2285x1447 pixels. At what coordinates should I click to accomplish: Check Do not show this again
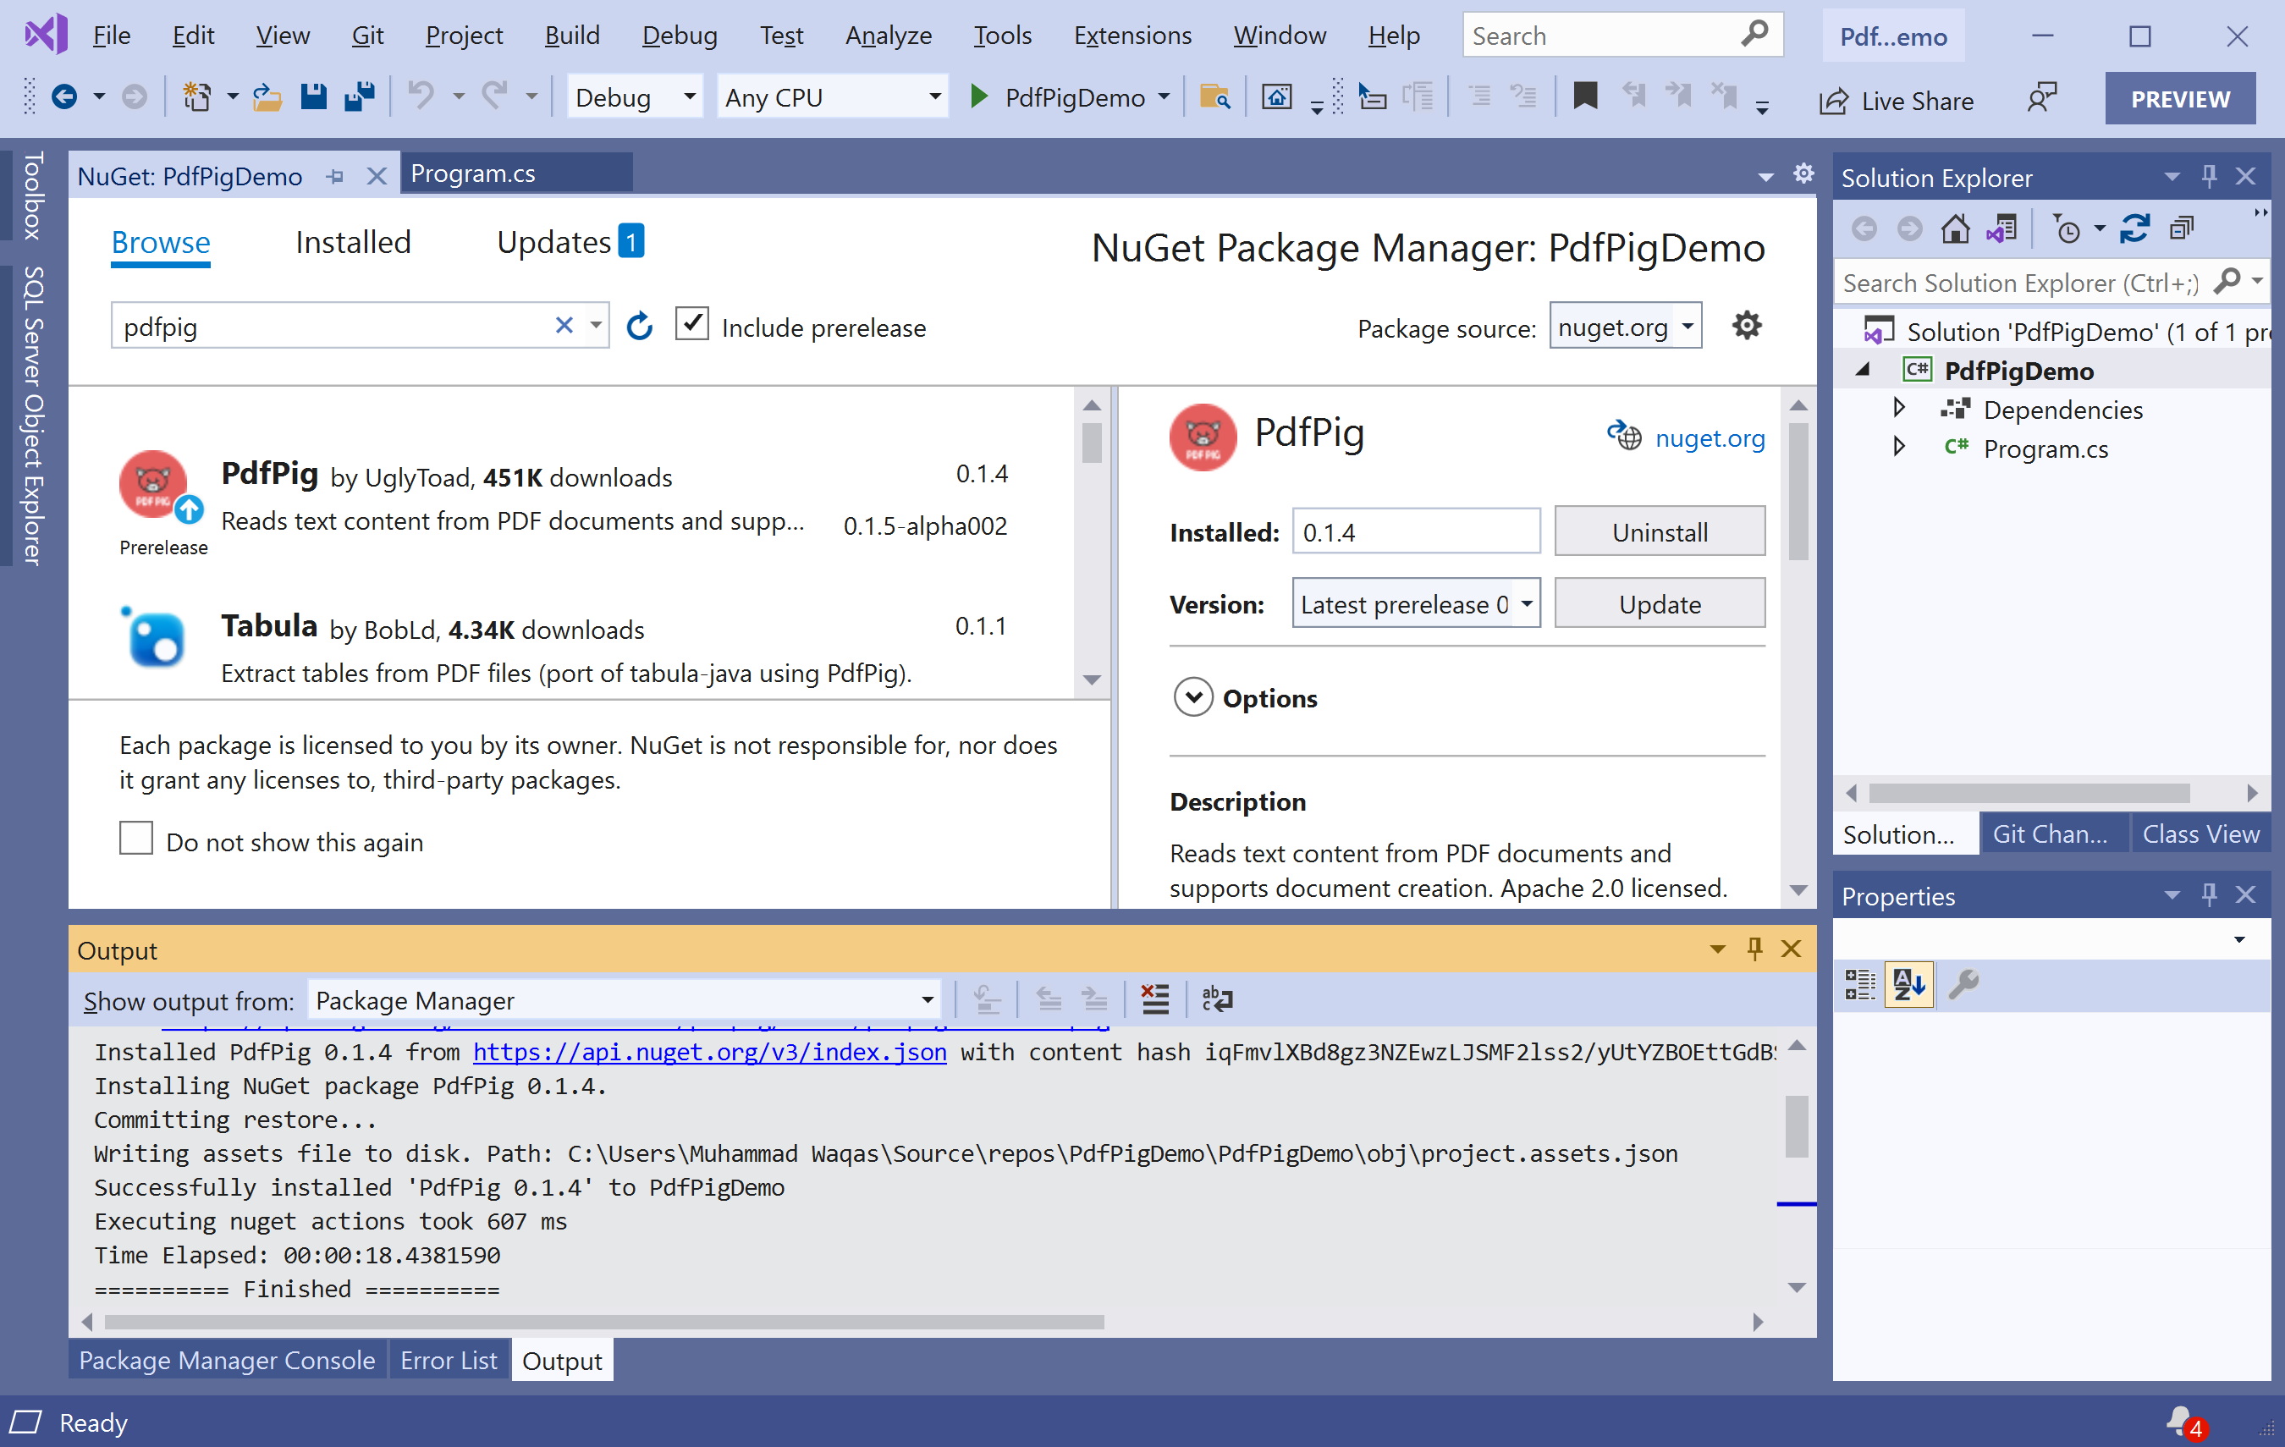[x=135, y=839]
